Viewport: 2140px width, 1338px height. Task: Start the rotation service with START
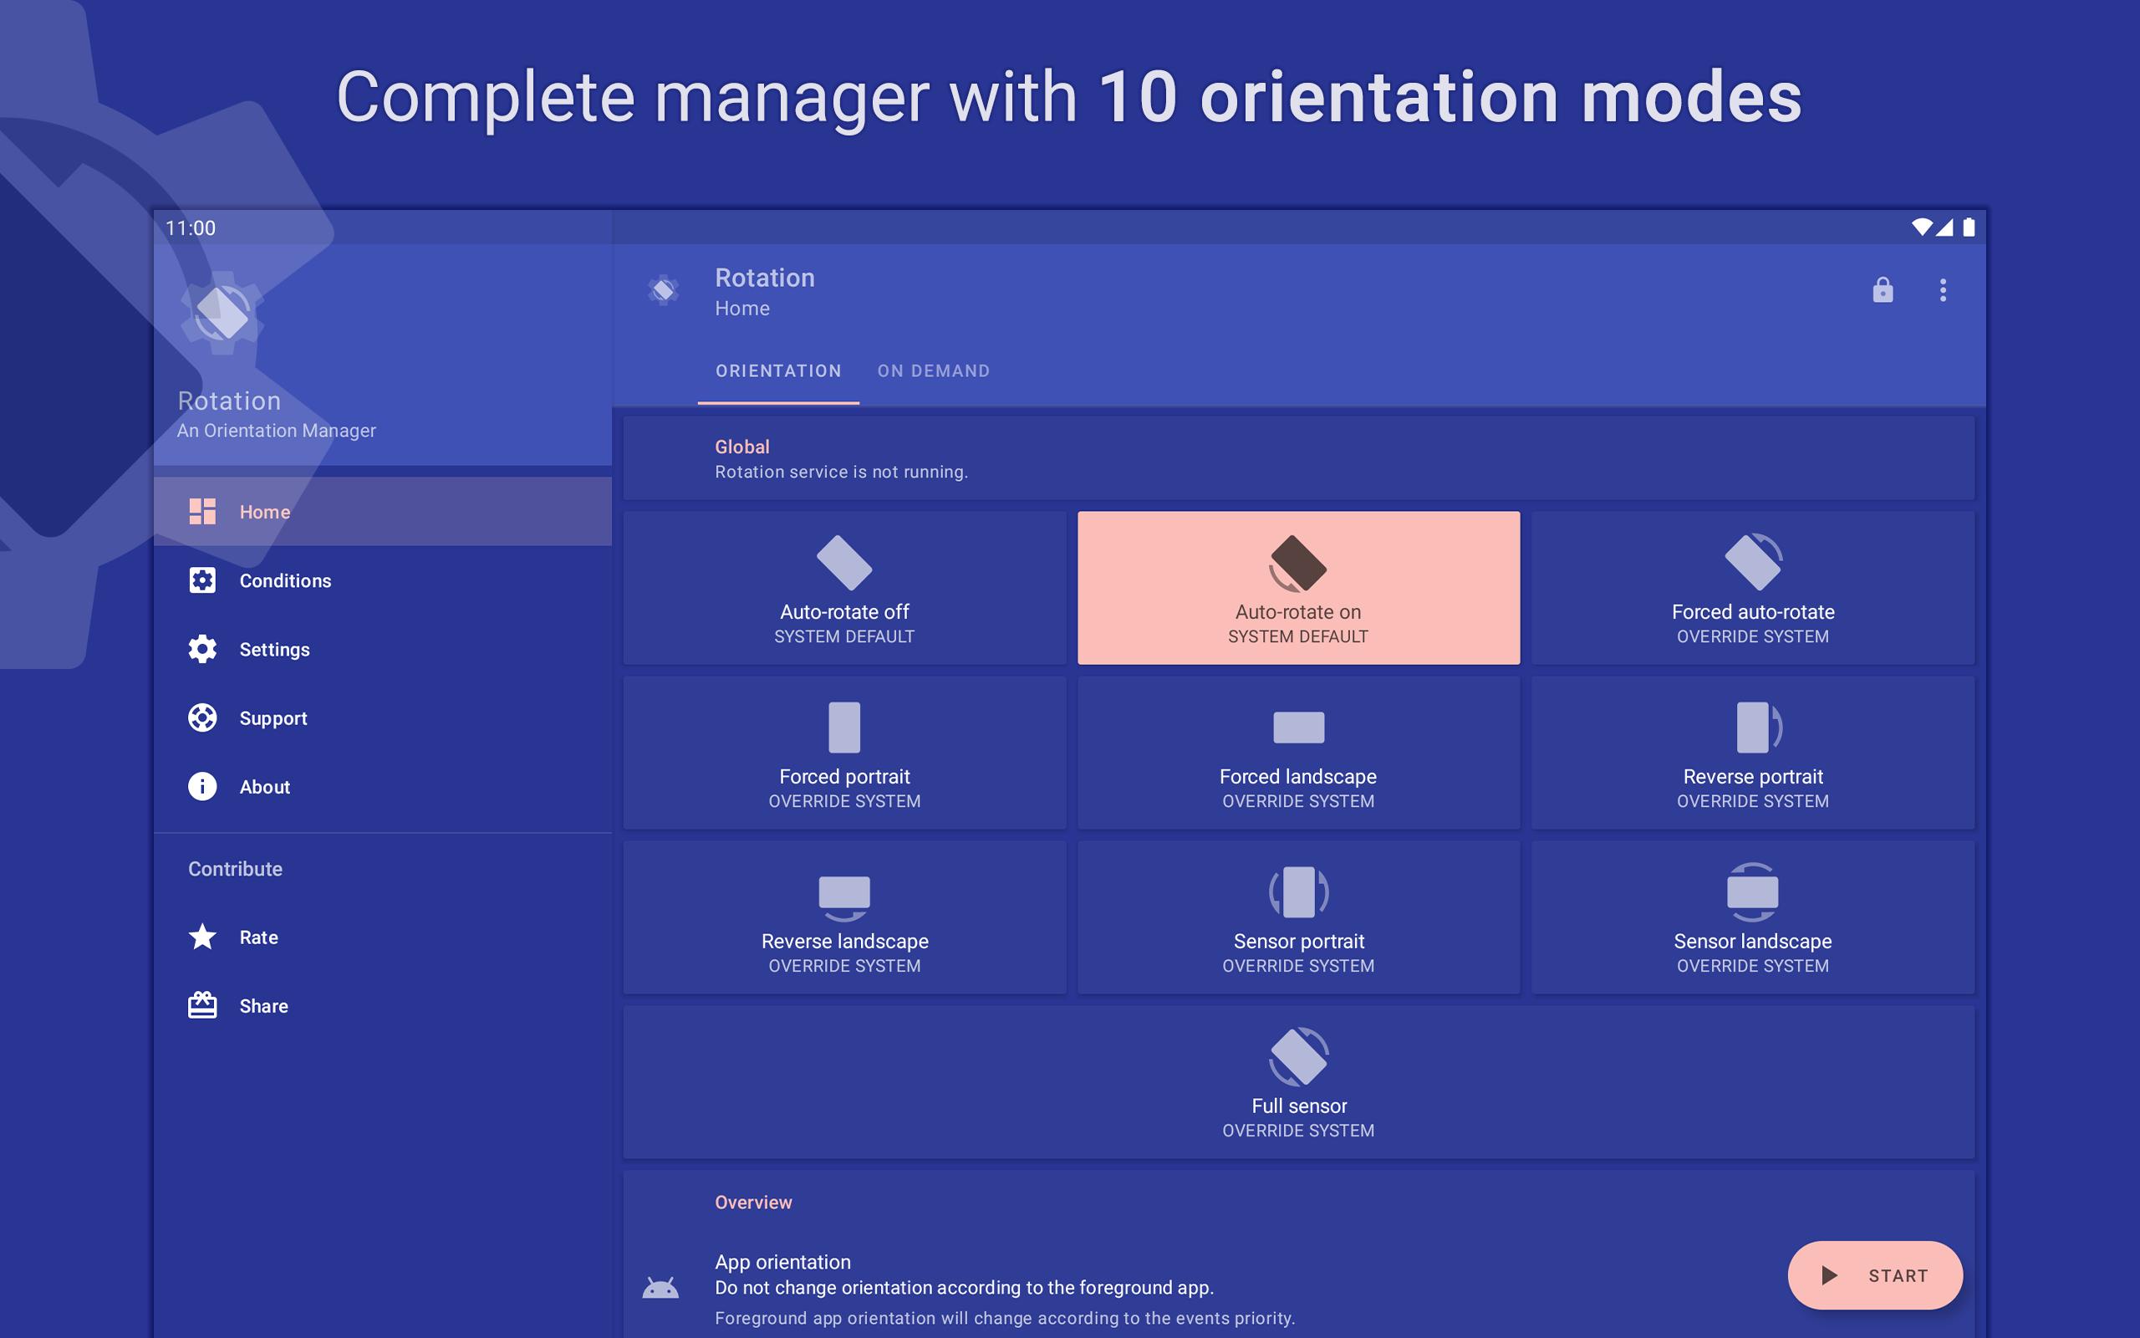pyautogui.click(x=1875, y=1275)
